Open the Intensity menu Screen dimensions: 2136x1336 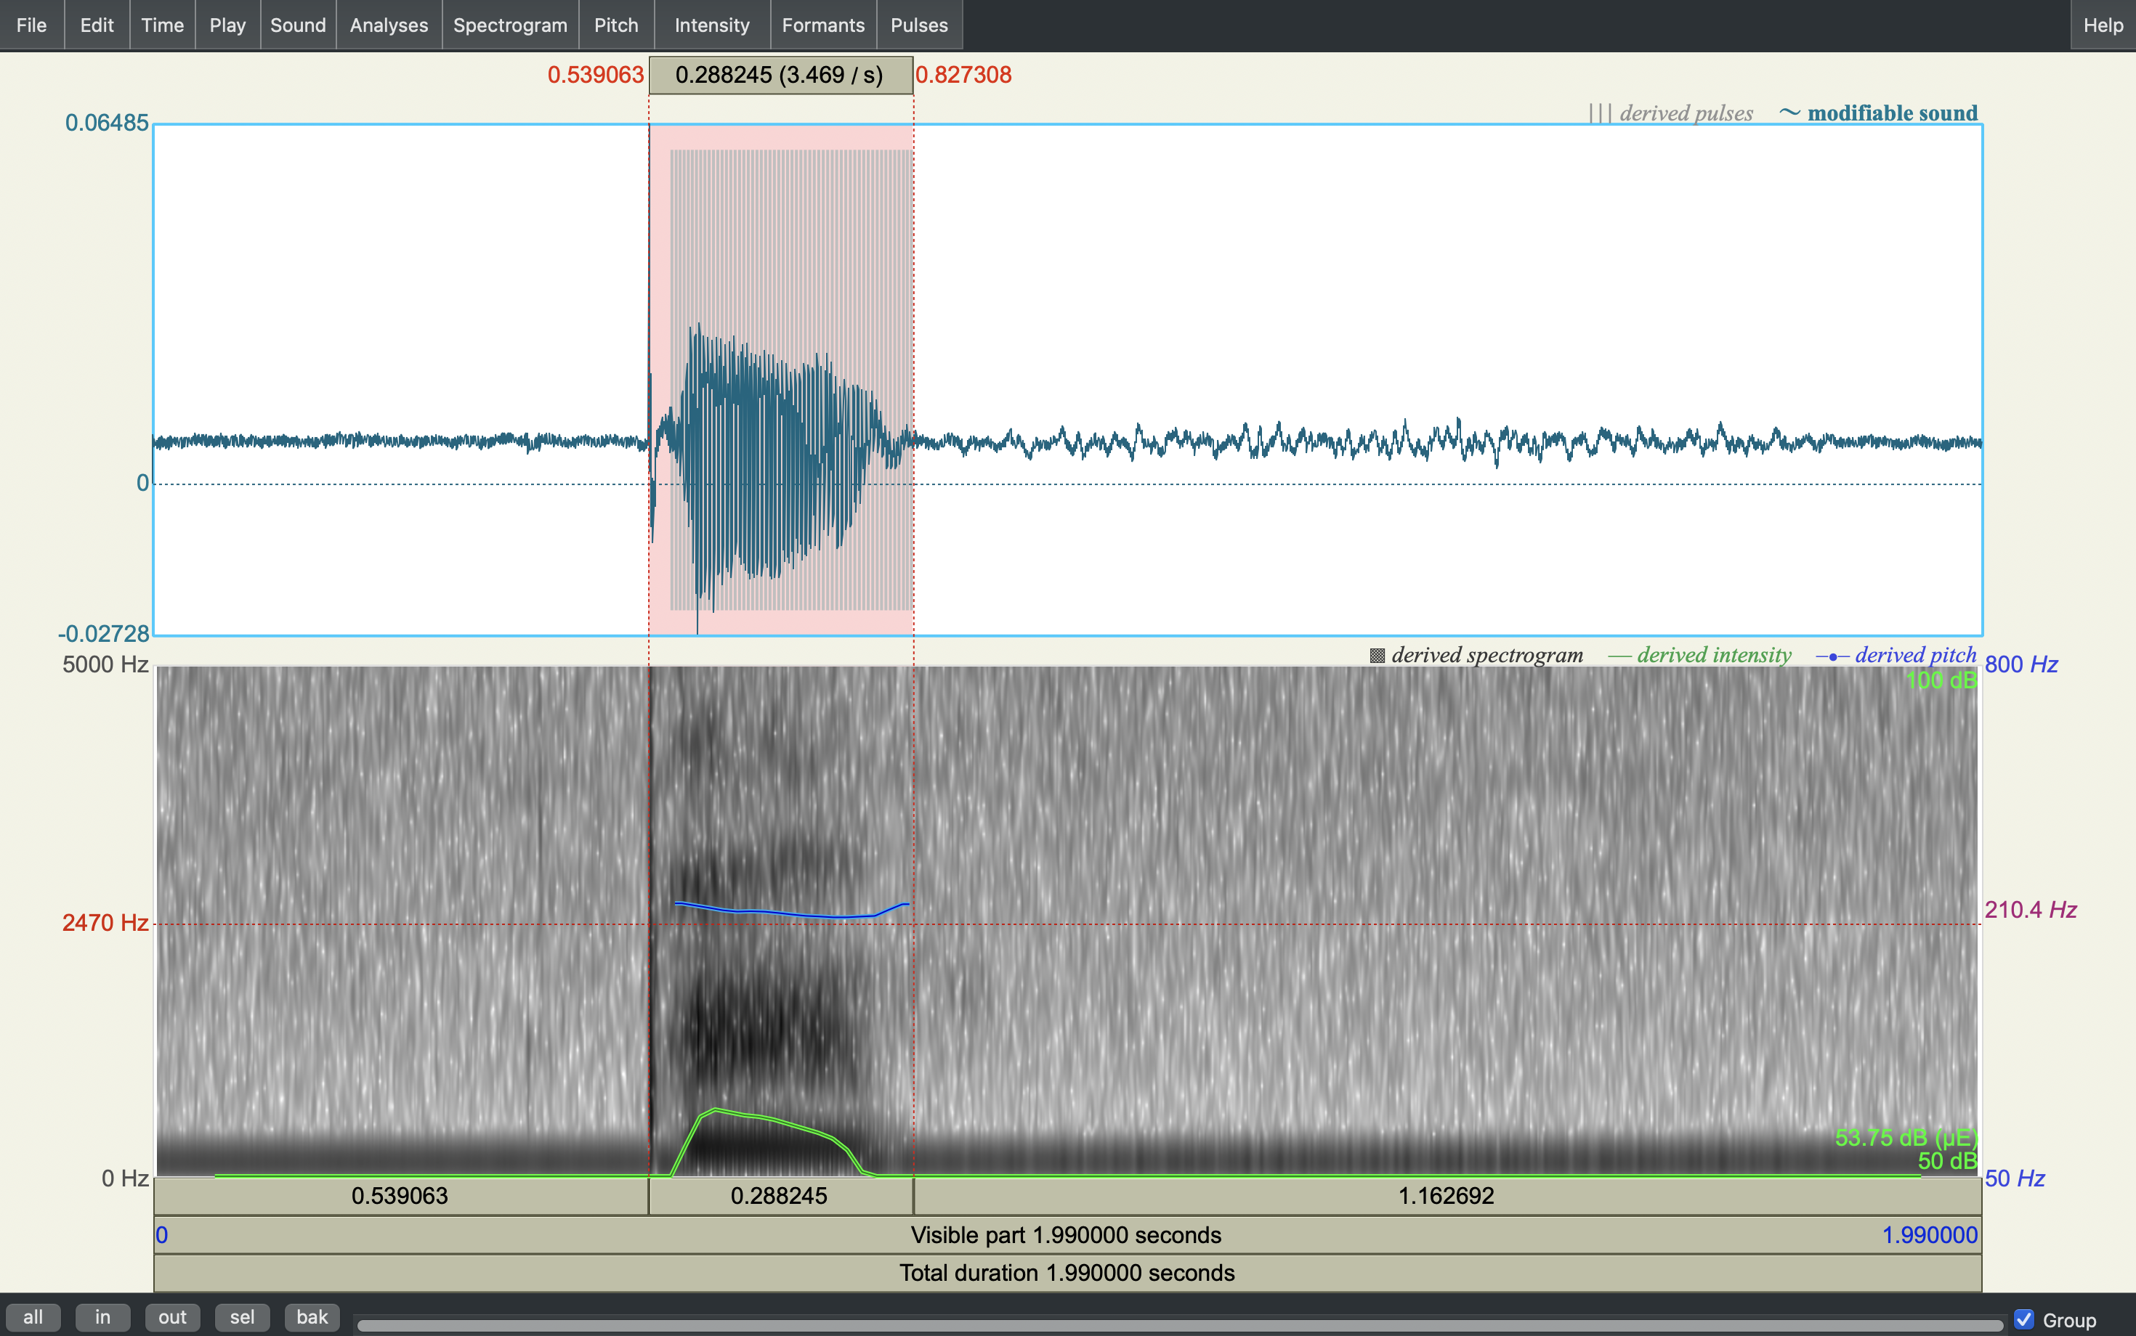point(712,25)
